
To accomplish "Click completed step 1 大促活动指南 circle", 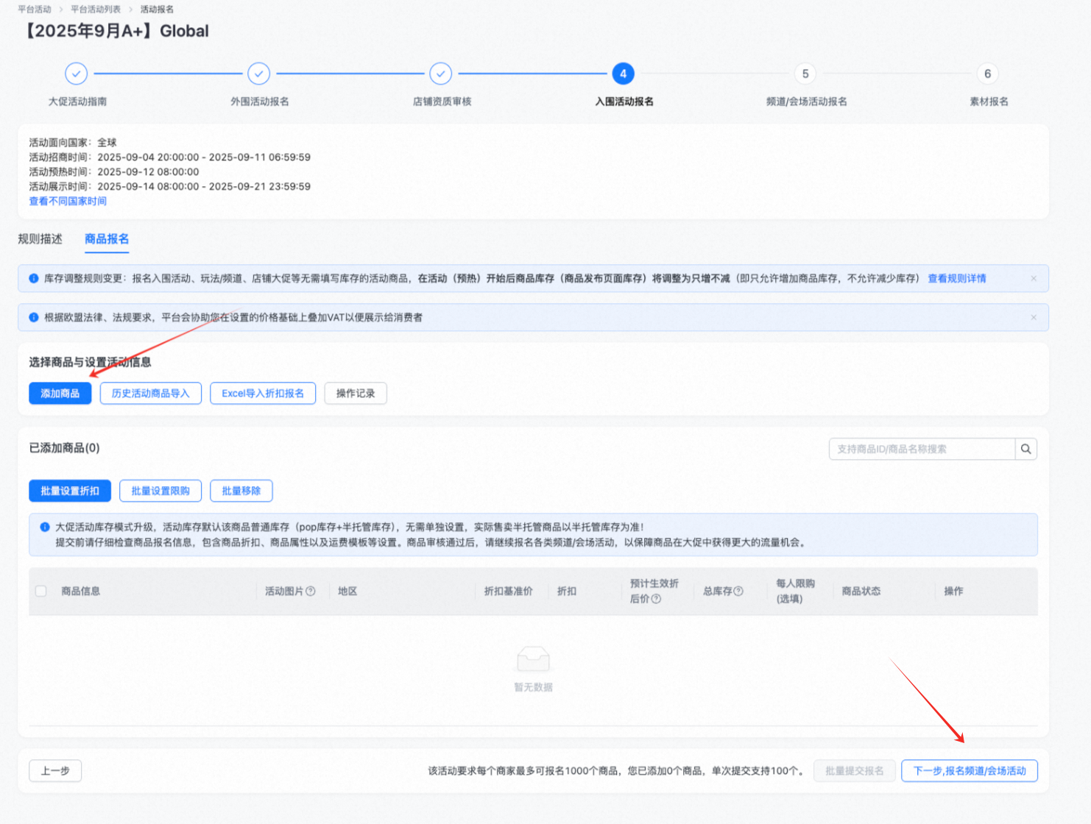I will (77, 74).
